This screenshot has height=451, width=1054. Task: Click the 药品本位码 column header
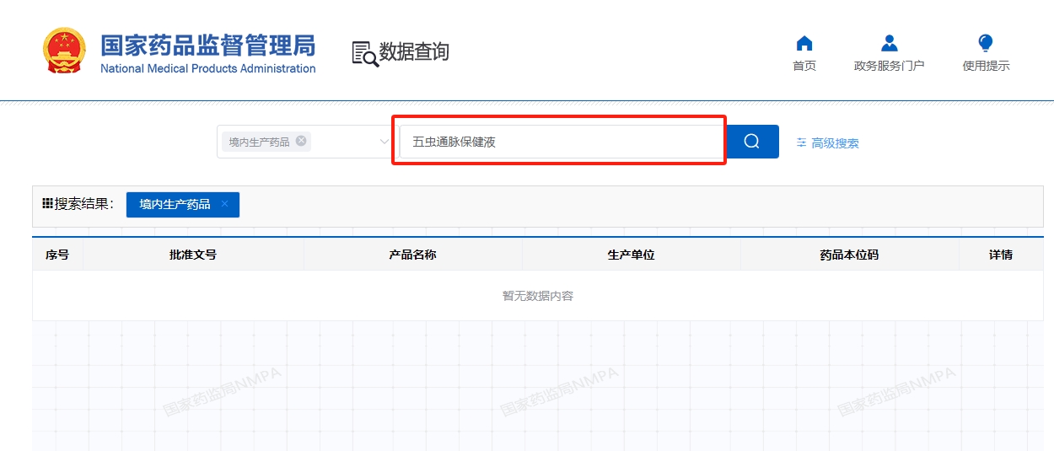(x=849, y=255)
